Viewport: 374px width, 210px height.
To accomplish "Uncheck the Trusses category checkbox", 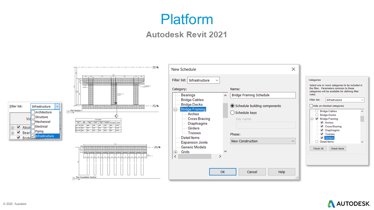I will click(x=322, y=134).
